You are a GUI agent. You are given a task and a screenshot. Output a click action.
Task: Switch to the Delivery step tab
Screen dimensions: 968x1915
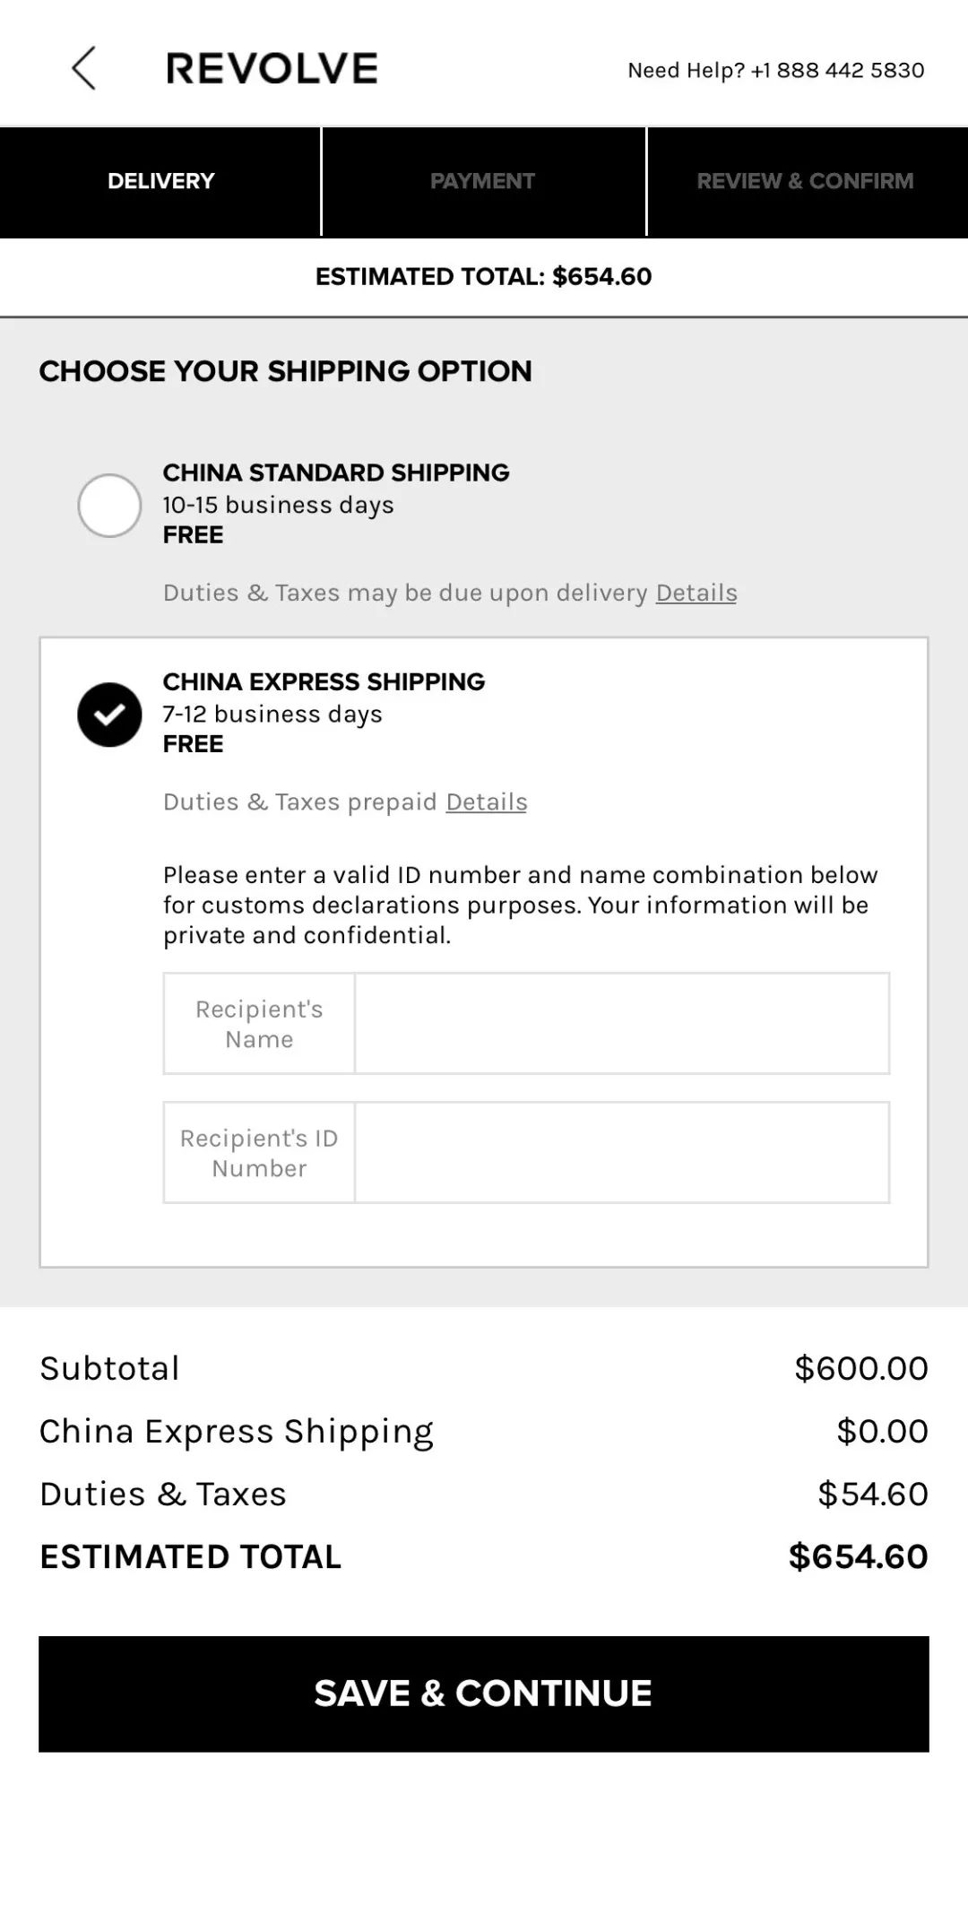point(160,181)
